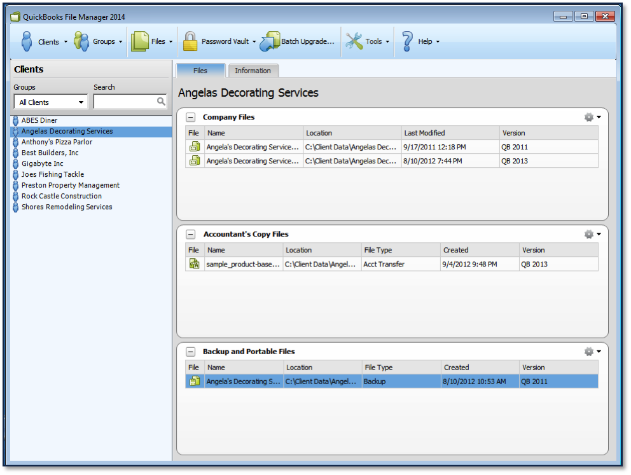Image resolution: width=631 pixels, height=475 pixels.
Task: Click the sample_product-based accountant's copy file icon
Action: click(x=194, y=264)
